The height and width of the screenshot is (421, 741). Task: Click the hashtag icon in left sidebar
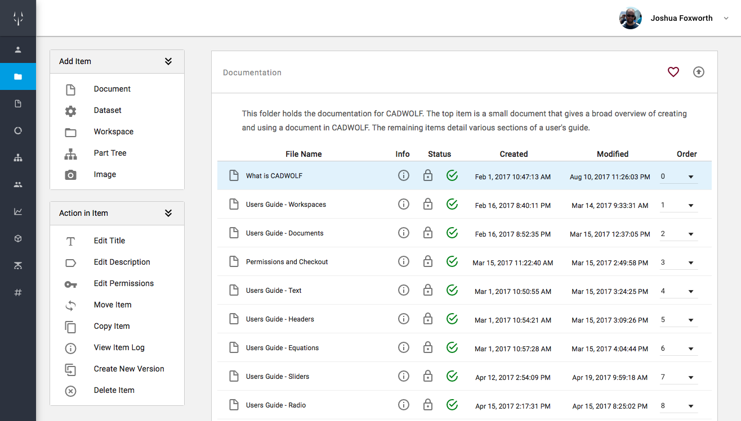18,292
